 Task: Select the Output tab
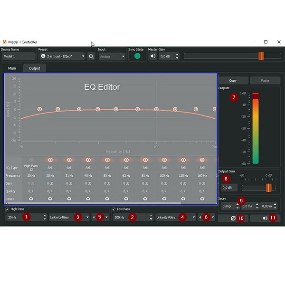point(35,68)
